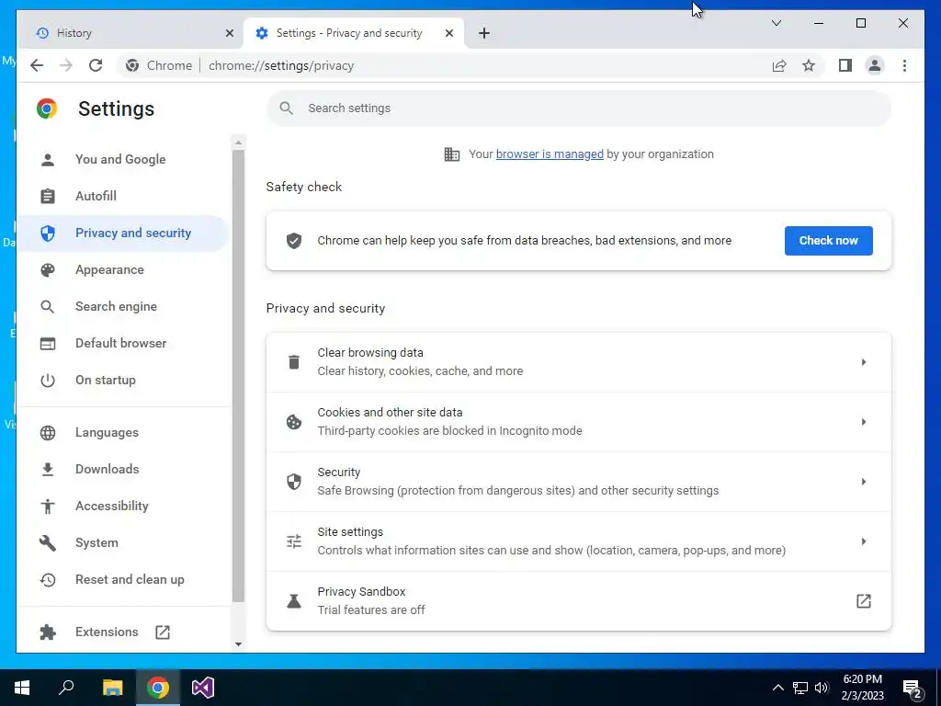
Task: Click the sliders icon for Site settings
Action: pyautogui.click(x=294, y=541)
